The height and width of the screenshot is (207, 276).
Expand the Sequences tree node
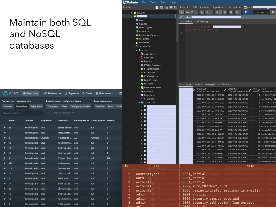pos(139,99)
